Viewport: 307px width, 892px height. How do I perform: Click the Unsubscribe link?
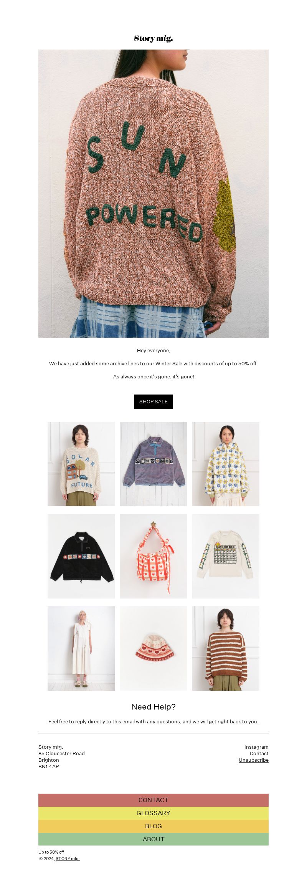(254, 760)
